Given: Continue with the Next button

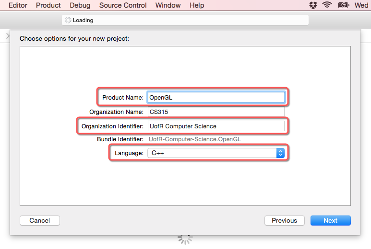Looking at the screenshot, I should (330, 220).
